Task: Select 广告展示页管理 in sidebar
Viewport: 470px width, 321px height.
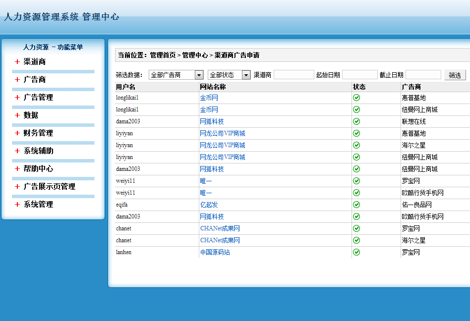Action: pos(49,187)
